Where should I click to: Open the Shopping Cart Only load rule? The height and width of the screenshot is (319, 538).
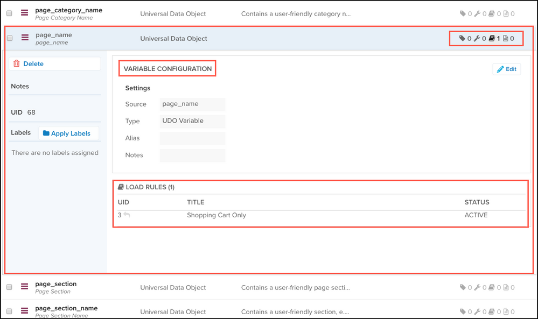(216, 215)
